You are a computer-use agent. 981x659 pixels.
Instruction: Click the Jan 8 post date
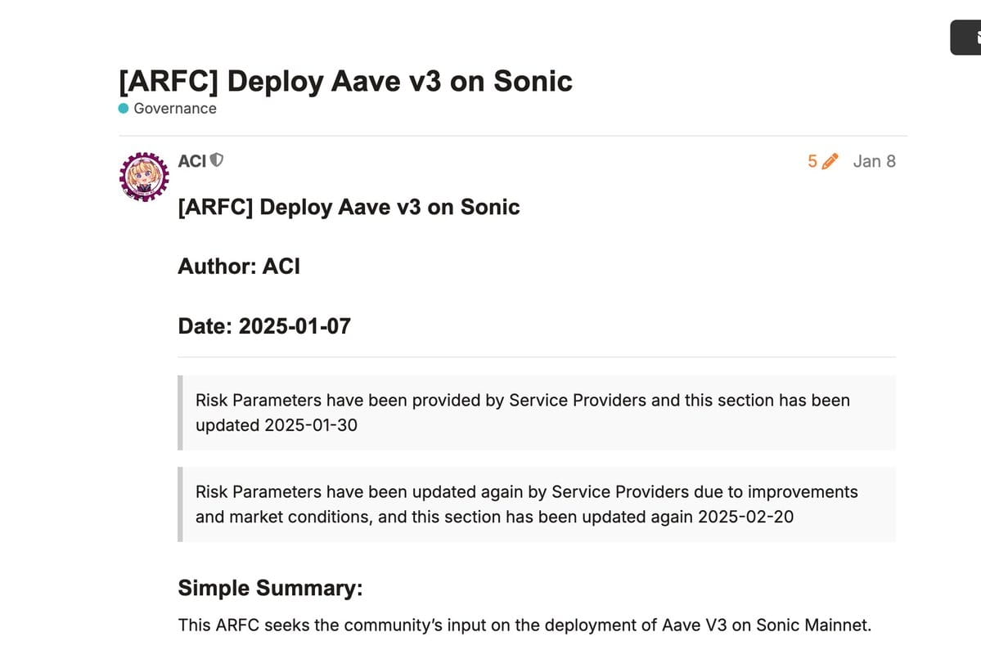874,161
